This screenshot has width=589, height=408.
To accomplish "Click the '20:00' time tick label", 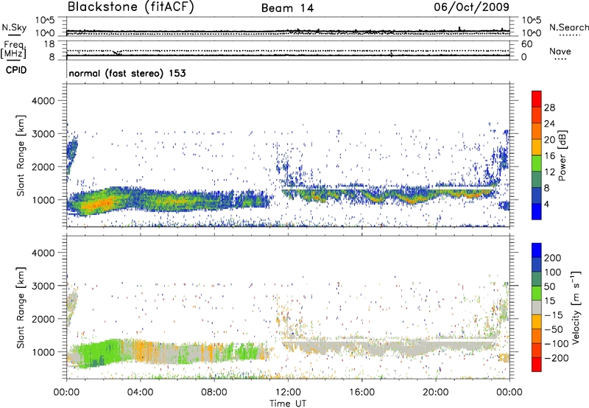I will (436, 393).
